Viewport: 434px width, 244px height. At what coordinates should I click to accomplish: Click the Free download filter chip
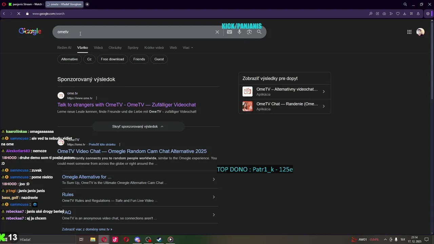[x=113, y=59]
